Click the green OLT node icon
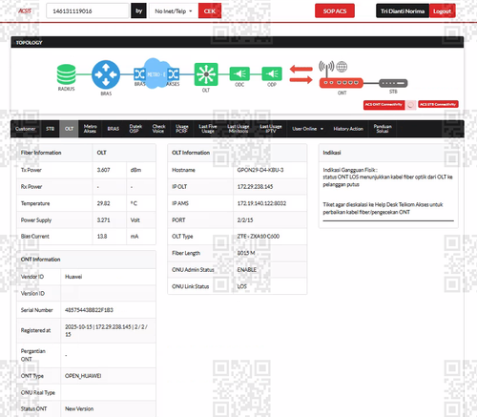477x417 pixels. pos(206,74)
